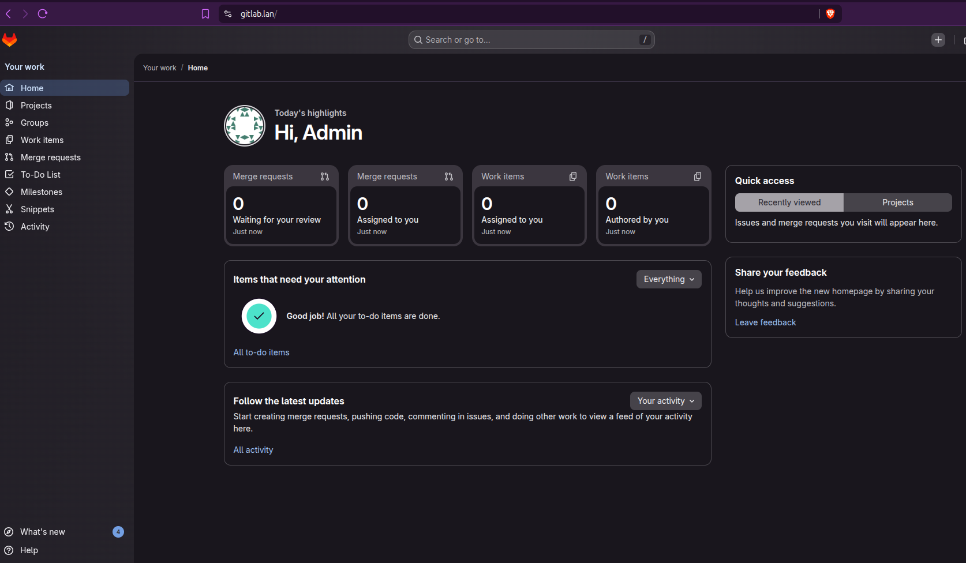Open the Everything filter dropdown
The width and height of the screenshot is (966, 563).
point(668,279)
